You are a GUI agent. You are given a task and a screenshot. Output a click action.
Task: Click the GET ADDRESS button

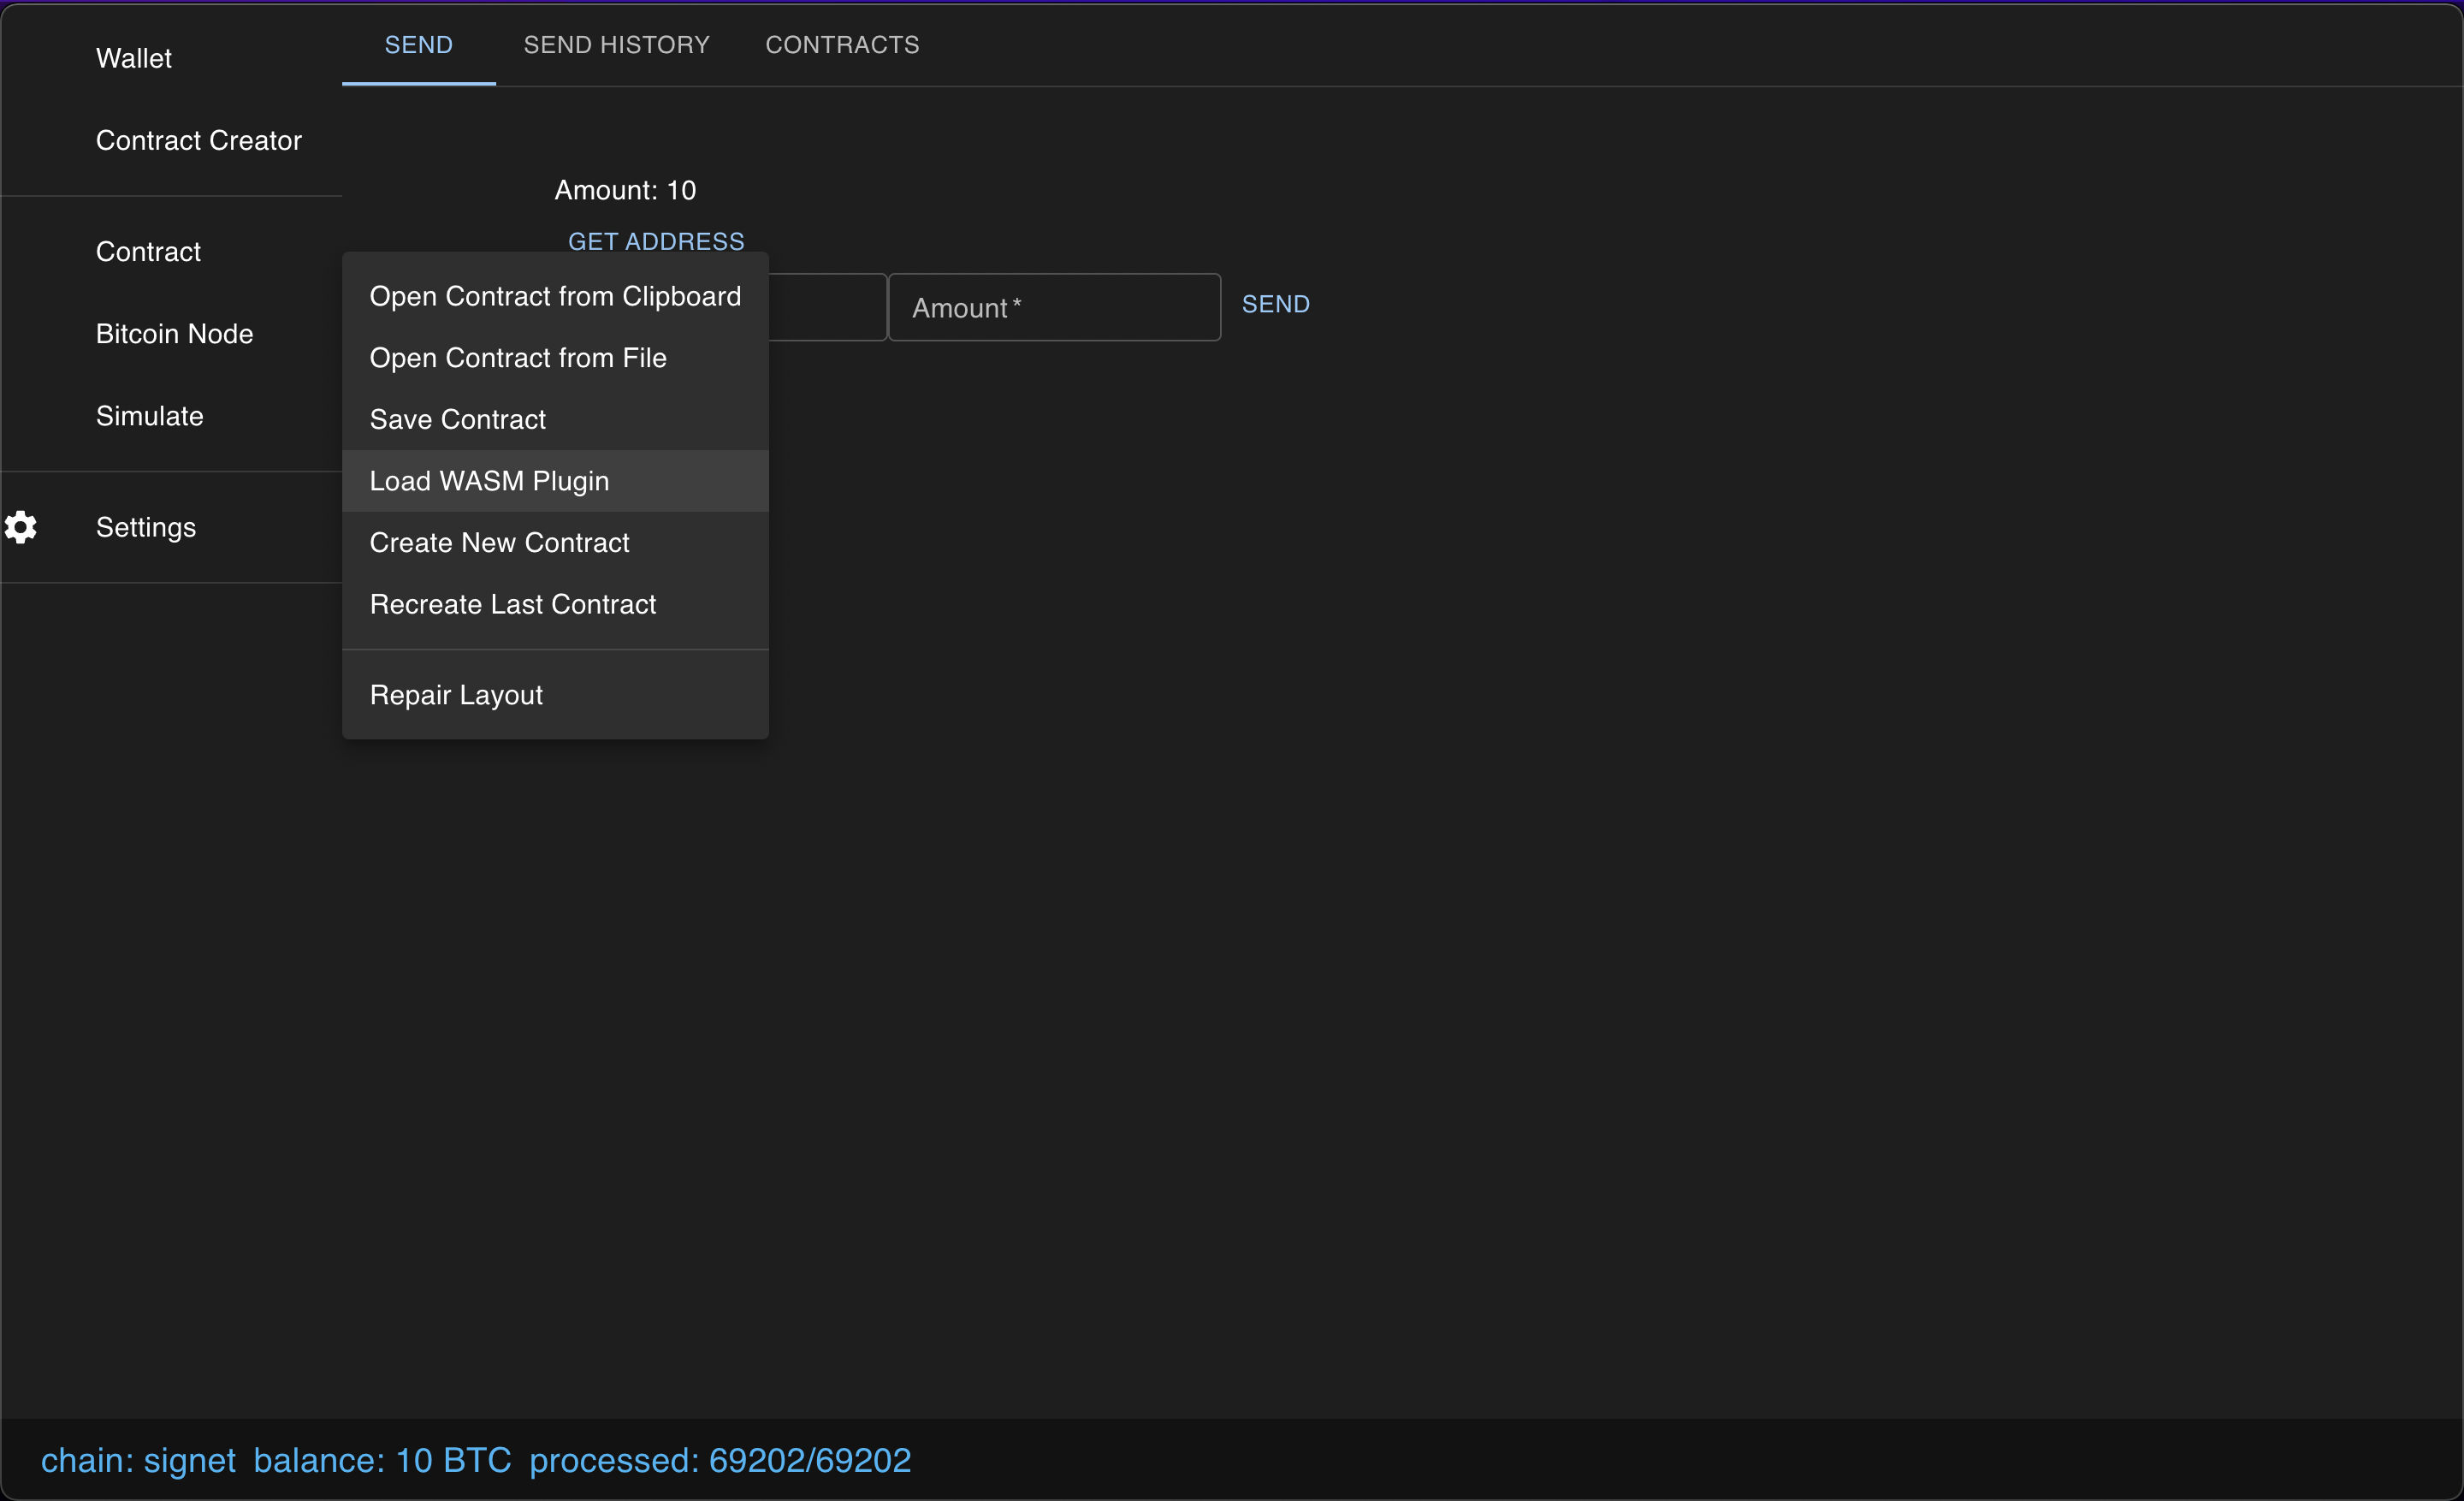click(x=656, y=241)
